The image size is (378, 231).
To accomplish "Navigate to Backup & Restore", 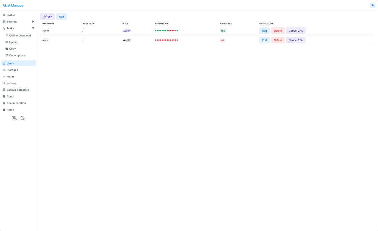I will click(x=18, y=90).
